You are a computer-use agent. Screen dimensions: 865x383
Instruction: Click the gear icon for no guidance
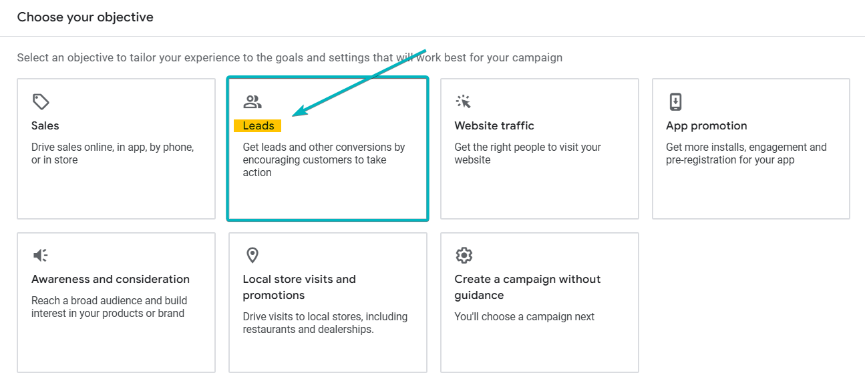[x=464, y=256]
